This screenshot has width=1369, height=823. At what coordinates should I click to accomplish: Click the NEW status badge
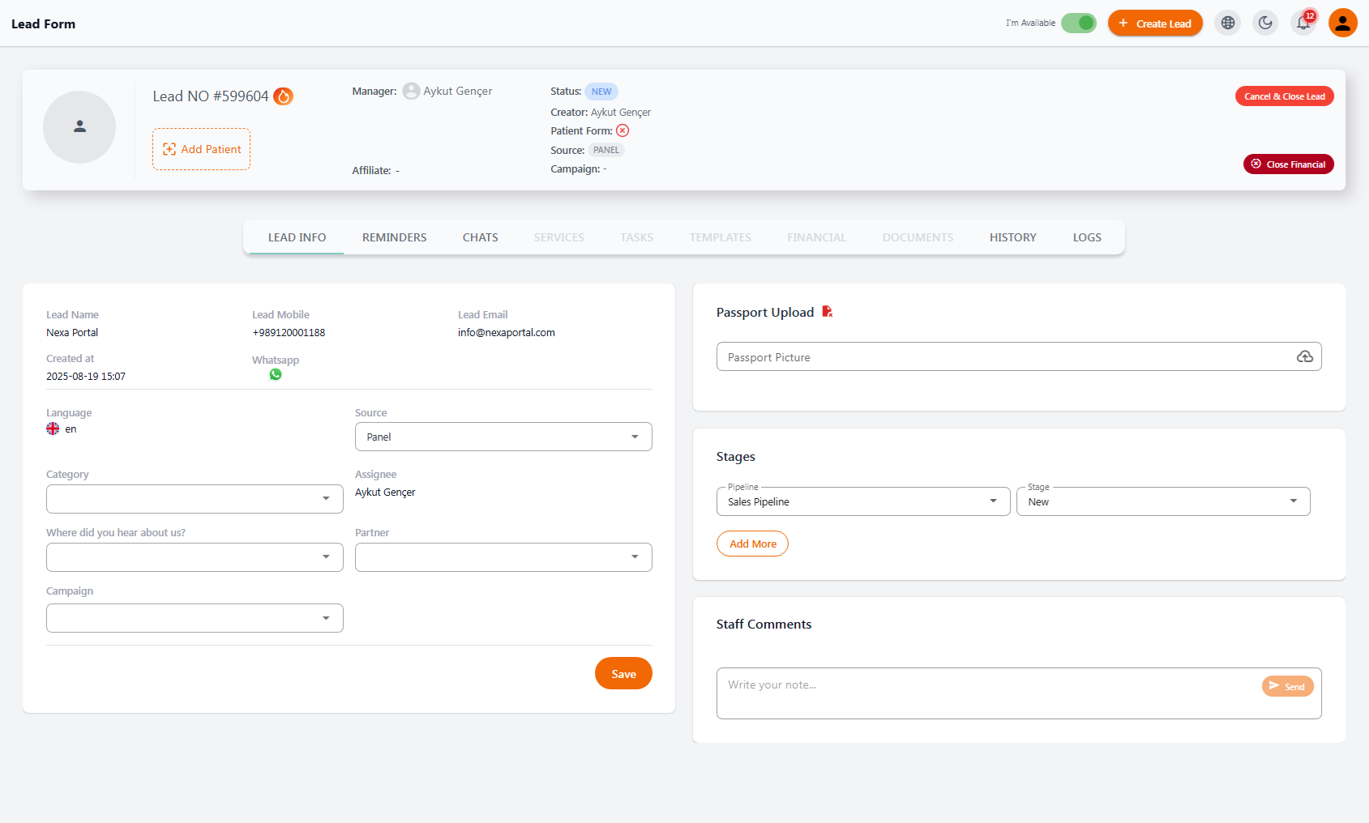[x=601, y=92]
